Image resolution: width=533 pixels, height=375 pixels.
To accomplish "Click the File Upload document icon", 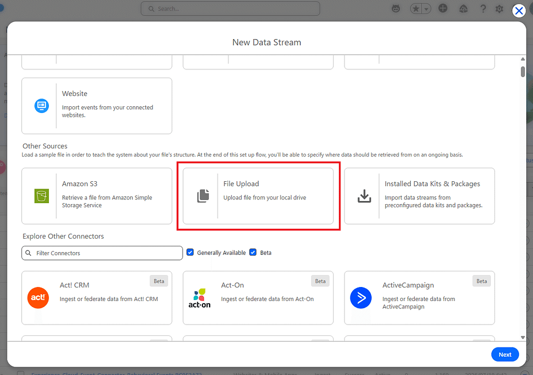I will 203,196.
